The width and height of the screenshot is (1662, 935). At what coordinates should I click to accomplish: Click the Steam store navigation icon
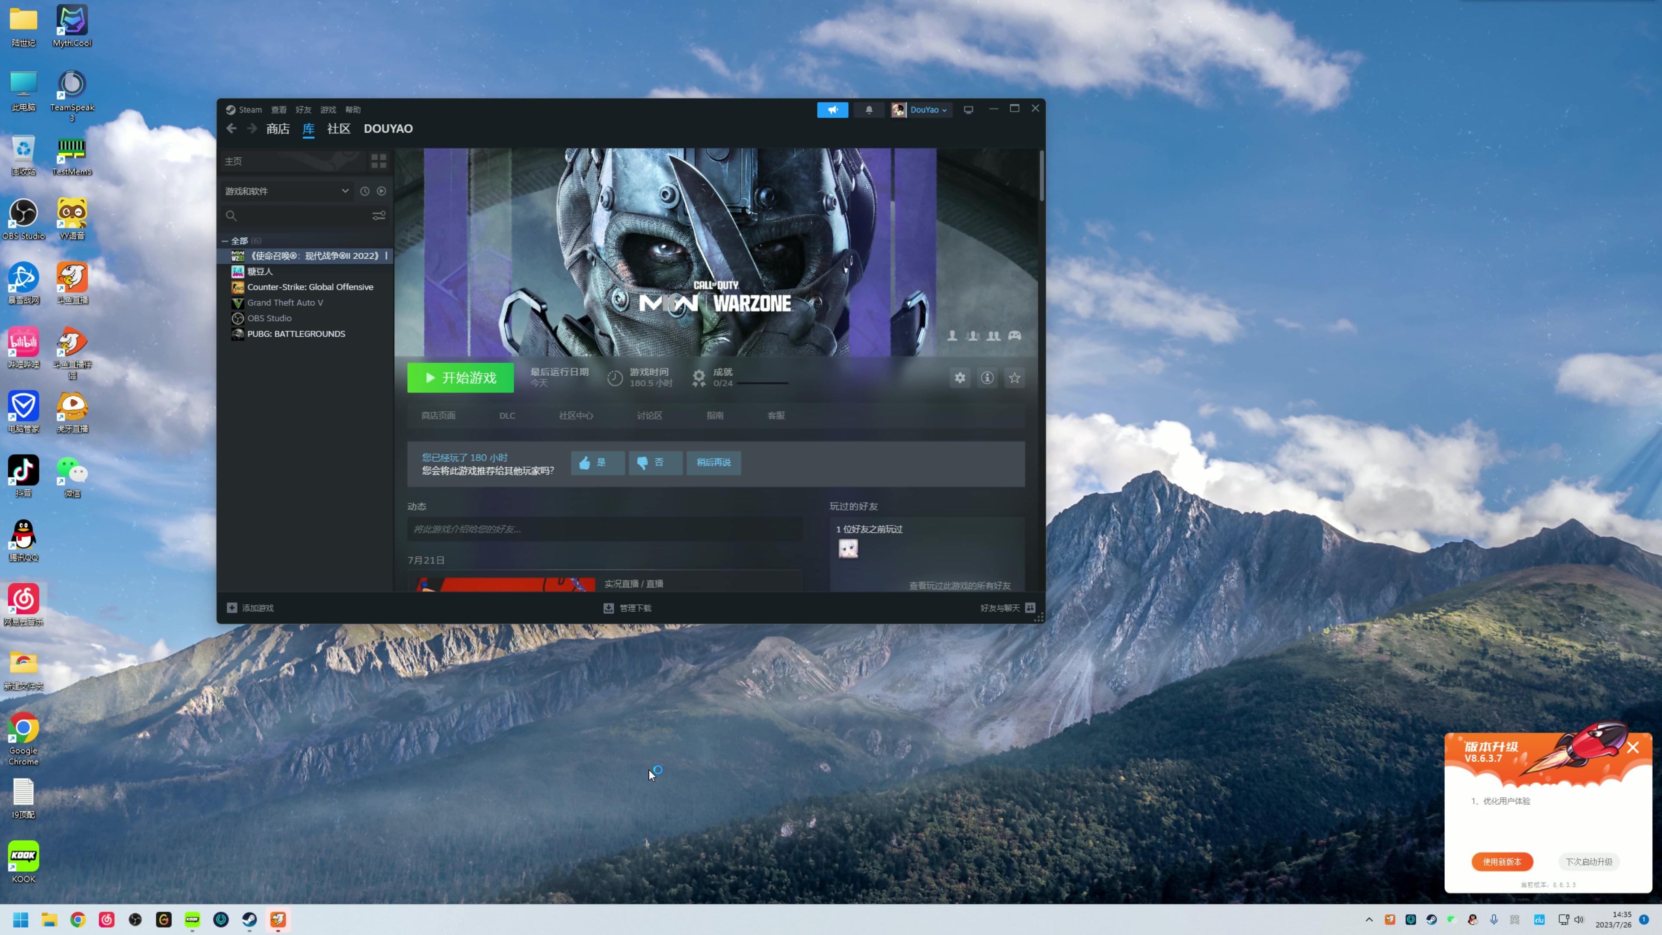tap(277, 128)
